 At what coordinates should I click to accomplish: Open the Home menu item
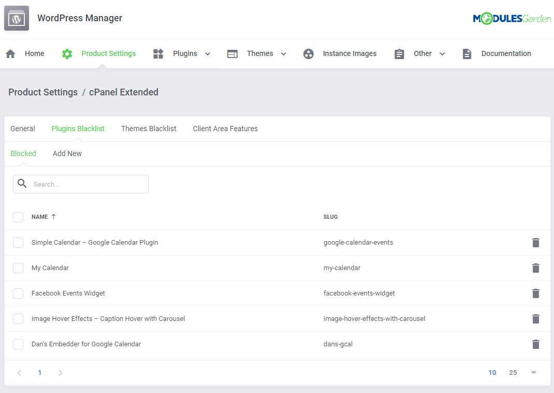click(x=35, y=53)
